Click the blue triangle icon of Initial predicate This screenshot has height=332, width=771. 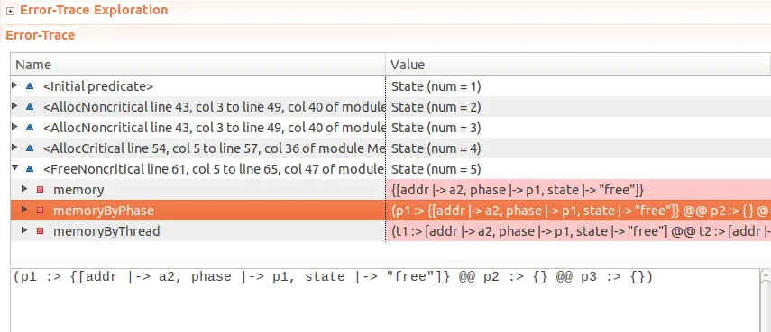point(30,85)
